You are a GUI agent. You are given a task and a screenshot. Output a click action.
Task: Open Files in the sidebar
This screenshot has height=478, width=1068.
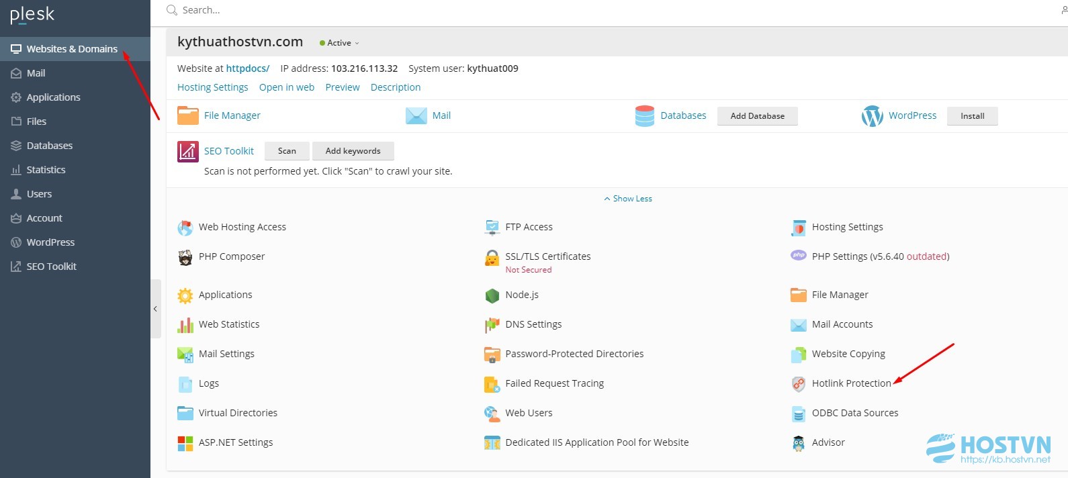point(75,122)
